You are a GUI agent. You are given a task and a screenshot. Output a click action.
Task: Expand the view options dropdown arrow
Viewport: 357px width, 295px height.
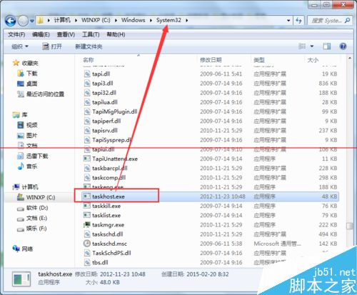[x=312, y=46]
